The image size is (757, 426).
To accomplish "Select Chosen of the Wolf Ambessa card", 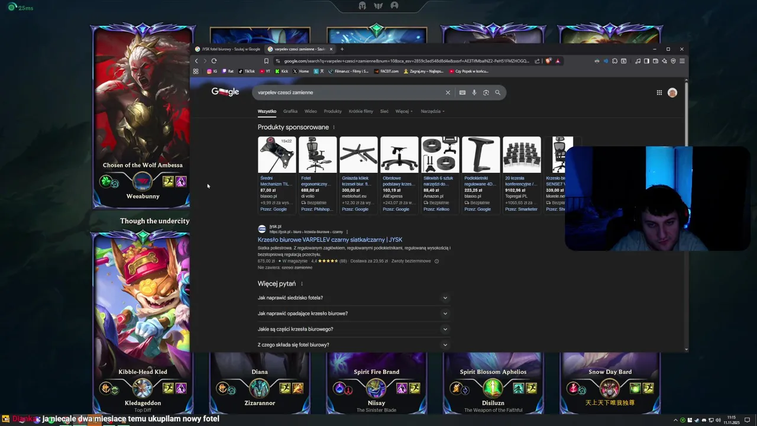I will 142,115.
